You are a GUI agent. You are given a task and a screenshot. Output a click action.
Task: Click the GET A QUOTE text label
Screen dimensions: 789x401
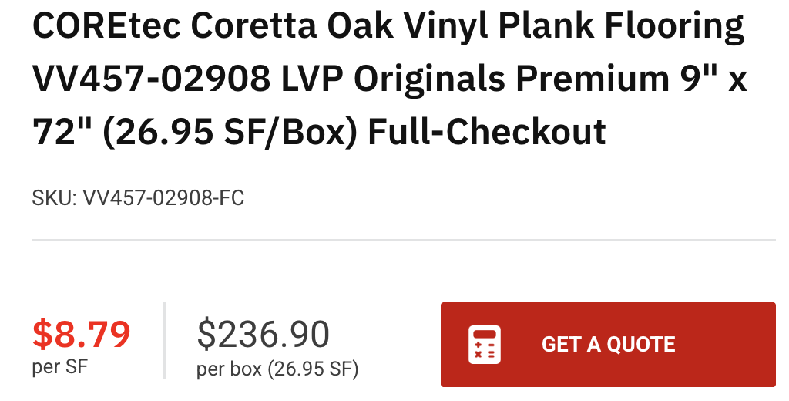[608, 345]
